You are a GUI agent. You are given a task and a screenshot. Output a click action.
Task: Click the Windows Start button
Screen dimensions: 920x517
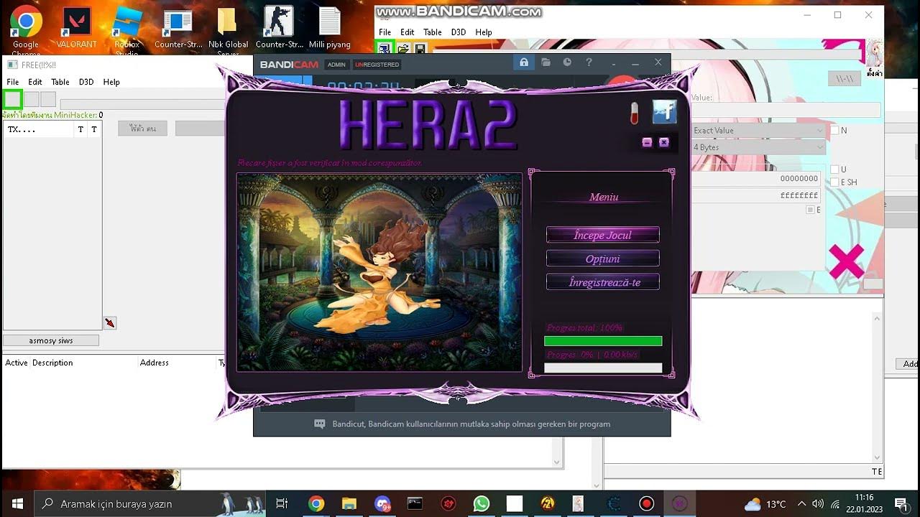coord(17,503)
